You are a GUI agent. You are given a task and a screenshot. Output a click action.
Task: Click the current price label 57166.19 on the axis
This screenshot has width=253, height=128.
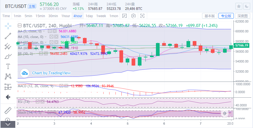[241, 46]
